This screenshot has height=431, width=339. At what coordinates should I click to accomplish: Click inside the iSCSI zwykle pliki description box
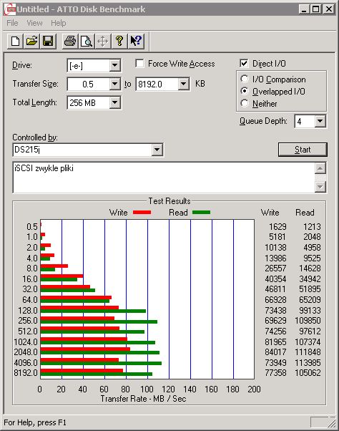[164, 178]
